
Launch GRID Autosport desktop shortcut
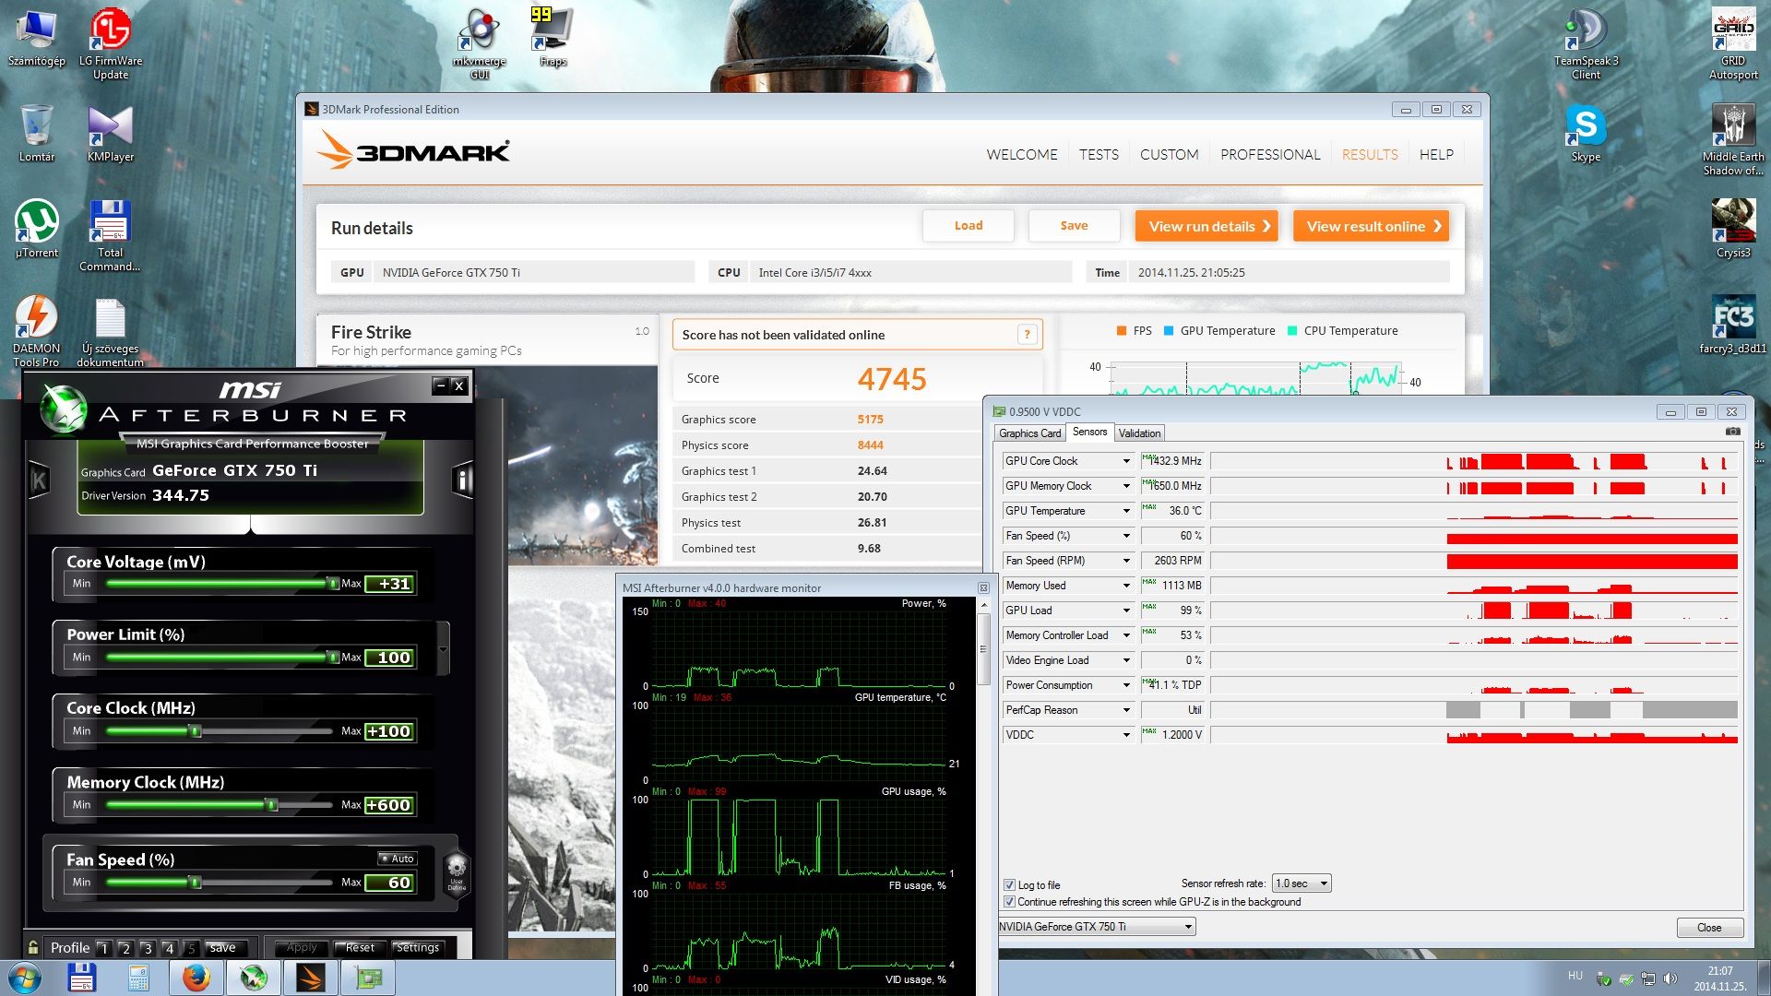pyautogui.click(x=1733, y=42)
